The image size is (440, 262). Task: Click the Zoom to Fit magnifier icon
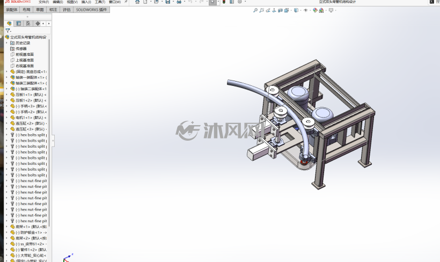pos(255,10)
